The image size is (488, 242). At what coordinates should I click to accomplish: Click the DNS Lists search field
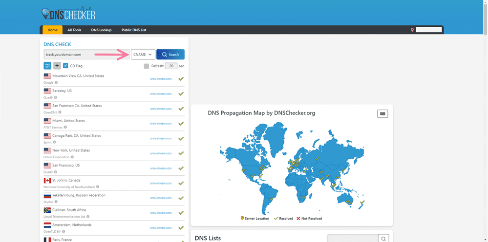(x=352, y=239)
